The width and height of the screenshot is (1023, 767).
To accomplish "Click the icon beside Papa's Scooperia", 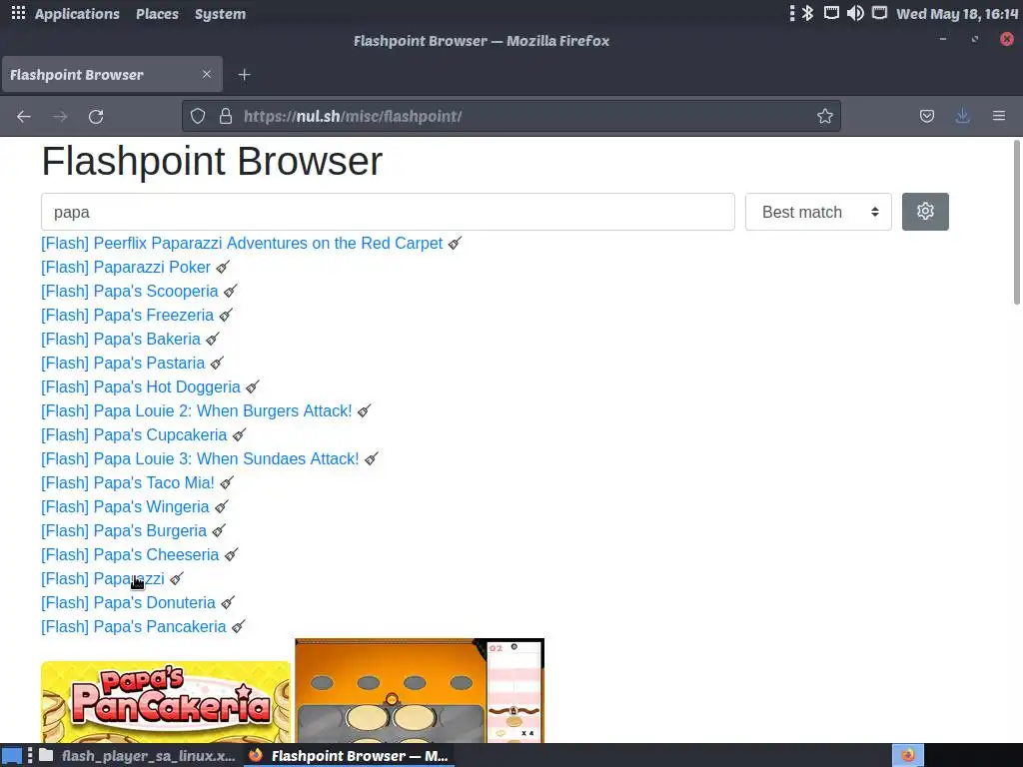I will click(231, 291).
